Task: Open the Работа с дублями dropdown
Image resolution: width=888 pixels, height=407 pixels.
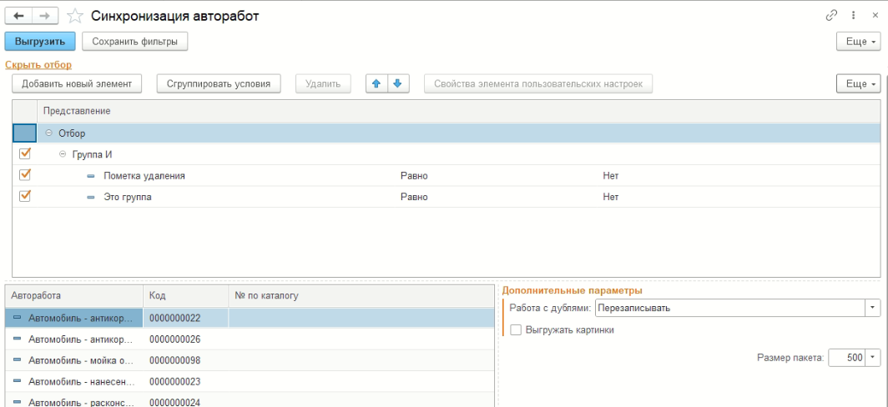Action: point(872,309)
